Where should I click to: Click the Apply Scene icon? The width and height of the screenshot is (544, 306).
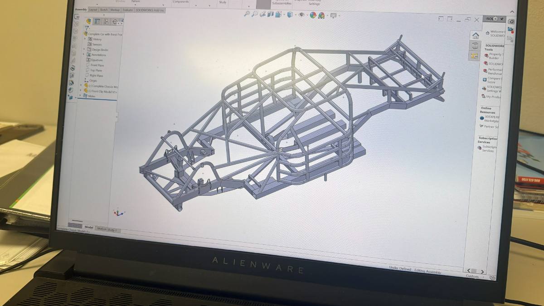point(321,15)
